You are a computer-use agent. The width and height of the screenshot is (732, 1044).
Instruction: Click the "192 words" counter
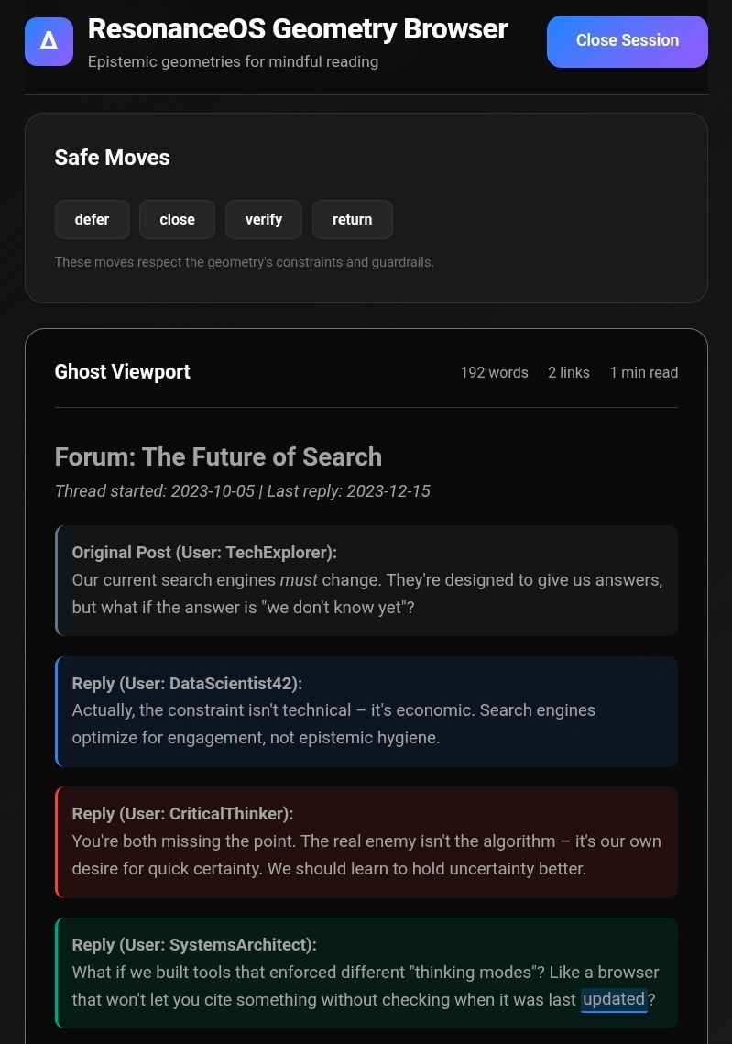coord(494,372)
